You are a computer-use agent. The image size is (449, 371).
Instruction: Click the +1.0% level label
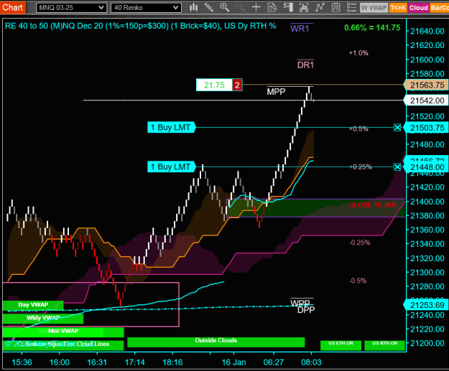(358, 53)
